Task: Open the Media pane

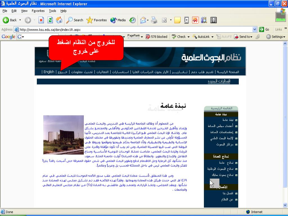Action: 118,20
